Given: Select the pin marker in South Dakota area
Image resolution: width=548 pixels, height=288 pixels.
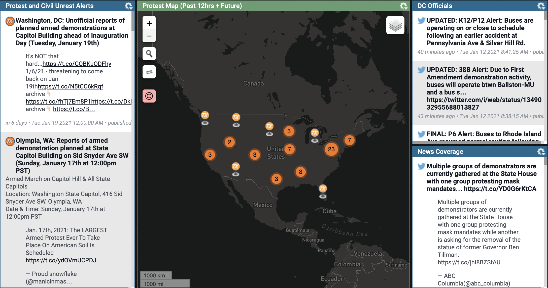Looking at the screenshot, I should (x=269, y=129).
